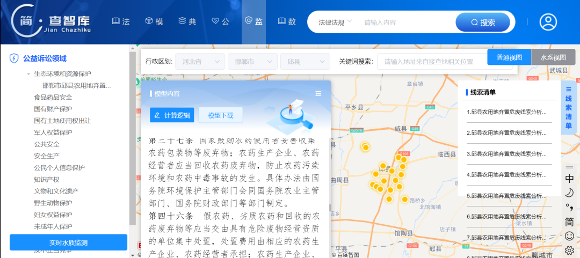The width and height of the screenshot is (580, 258).
Task: Click the sidebar vertical scrollbar
Action: point(133,138)
